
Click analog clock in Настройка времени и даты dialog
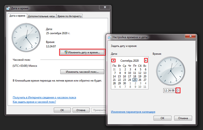pos(171,71)
